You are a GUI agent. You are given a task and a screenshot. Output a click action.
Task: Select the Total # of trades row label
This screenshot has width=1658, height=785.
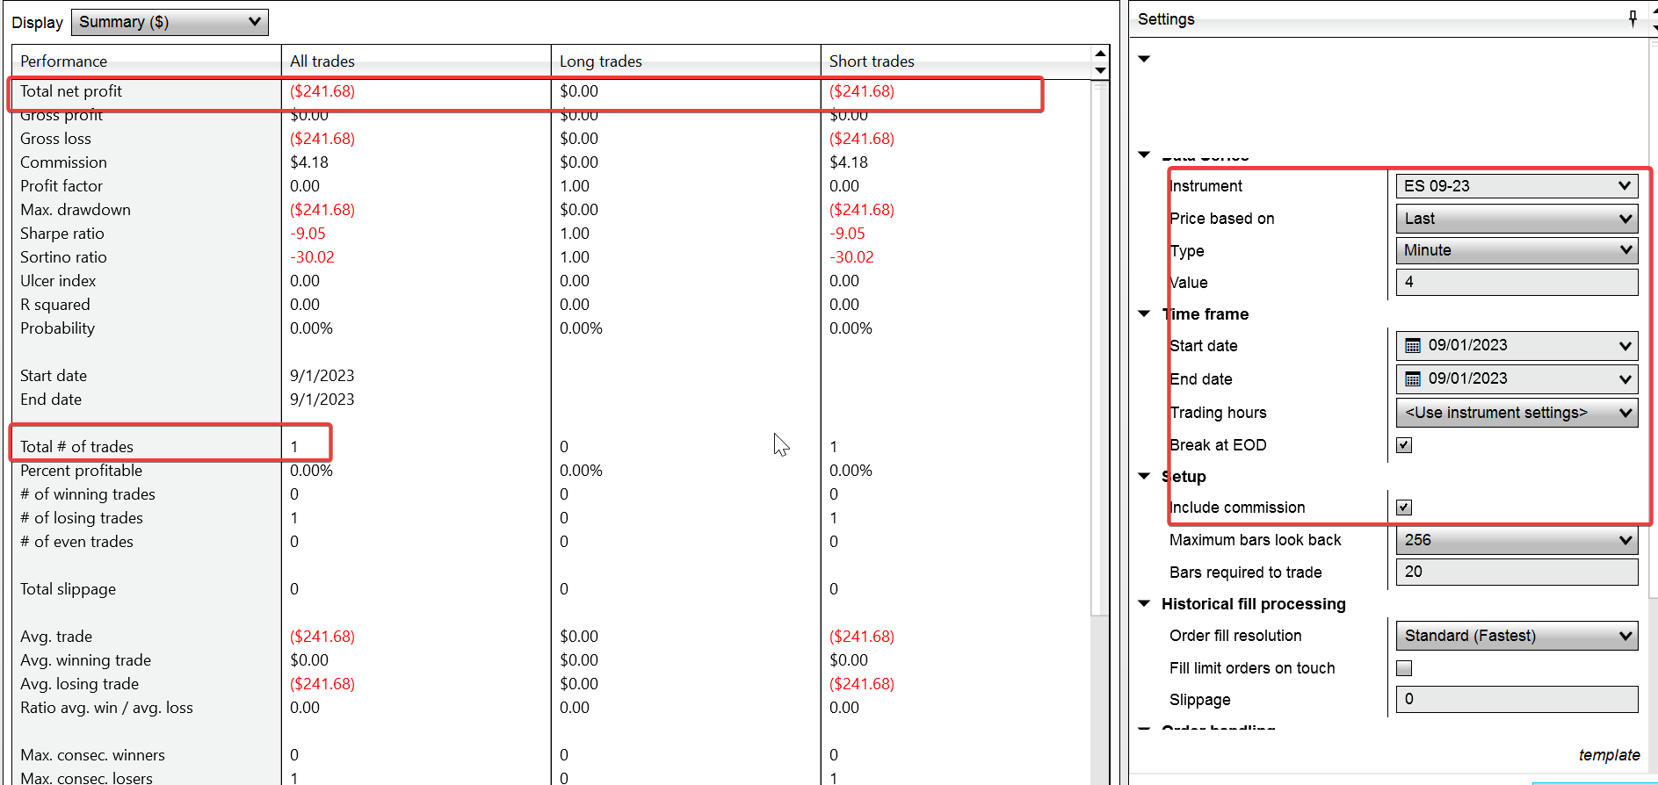click(x=76, y=447)
